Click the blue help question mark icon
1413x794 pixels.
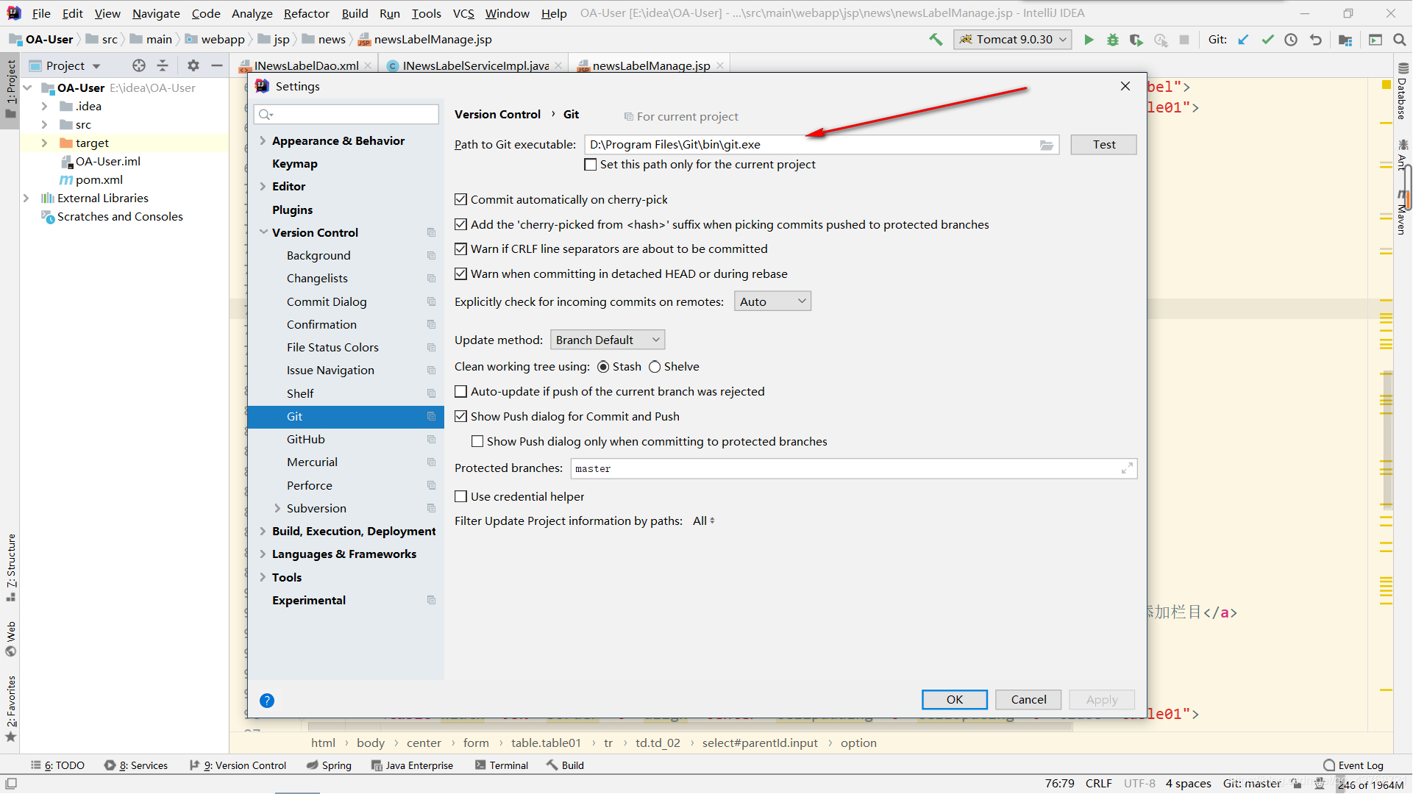(267, 701)
